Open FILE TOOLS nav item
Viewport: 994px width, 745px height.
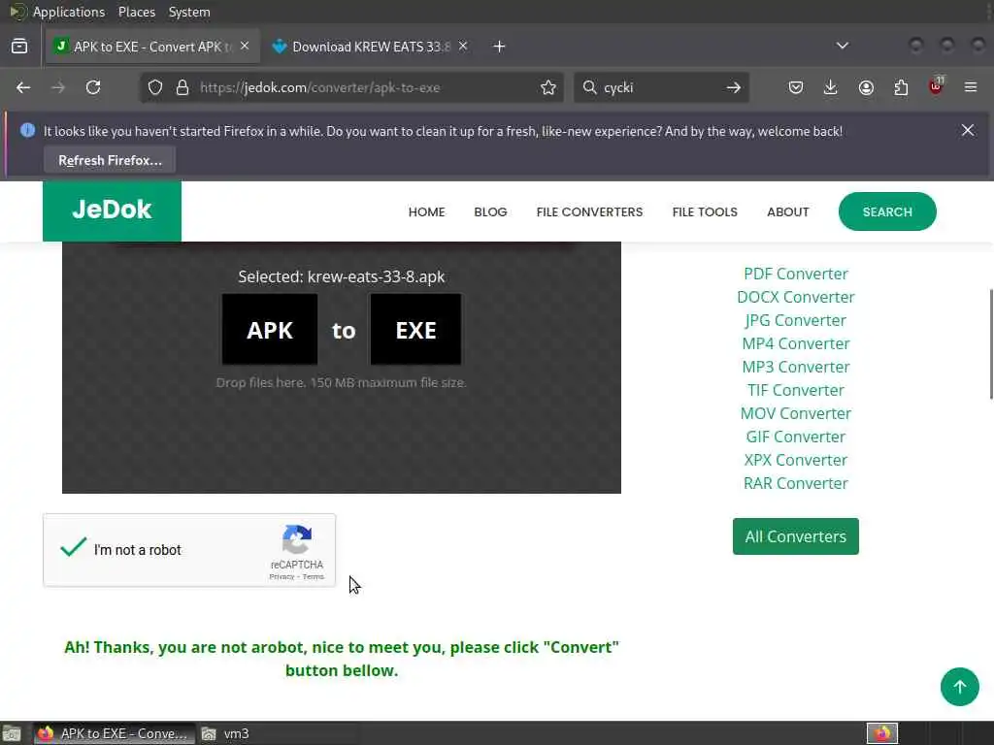(x=705, y=212)
